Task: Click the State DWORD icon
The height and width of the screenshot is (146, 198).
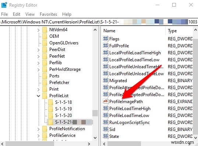Action: coord(105,136)
